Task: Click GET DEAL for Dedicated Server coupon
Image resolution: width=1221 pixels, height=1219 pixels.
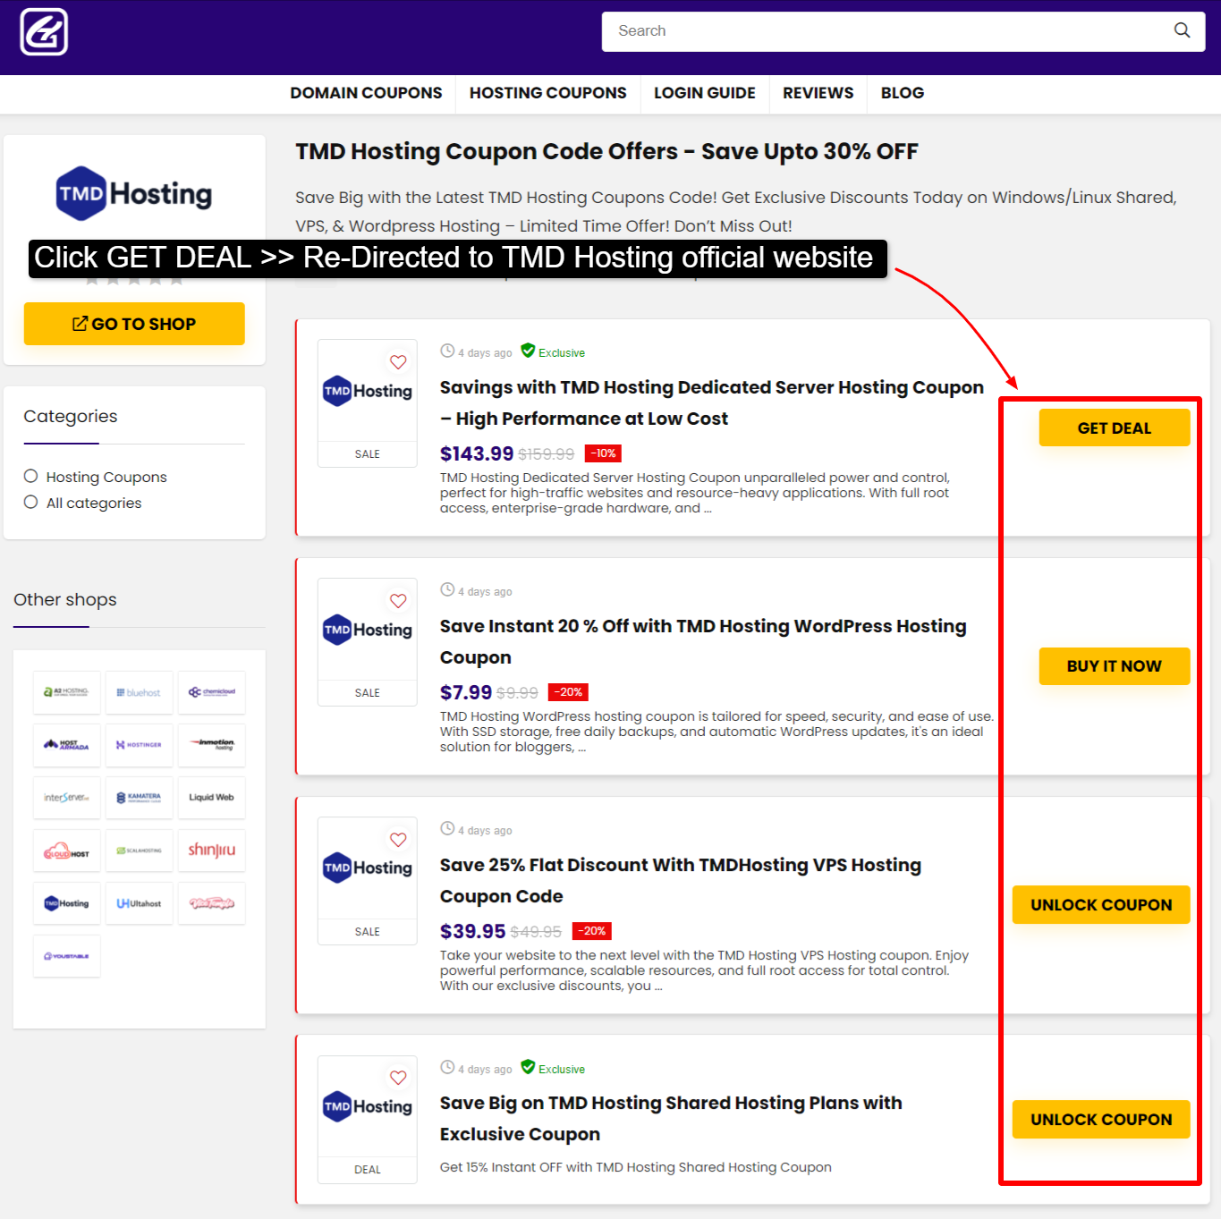Action: click(x=1114, y=427)
